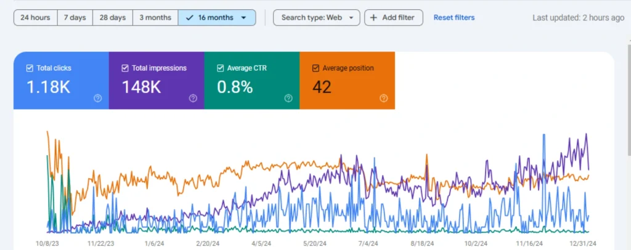Click the 7/4/24 date label on chart axis
The image size is (631, 250).
pyautogui.click(x=367, y=243)
